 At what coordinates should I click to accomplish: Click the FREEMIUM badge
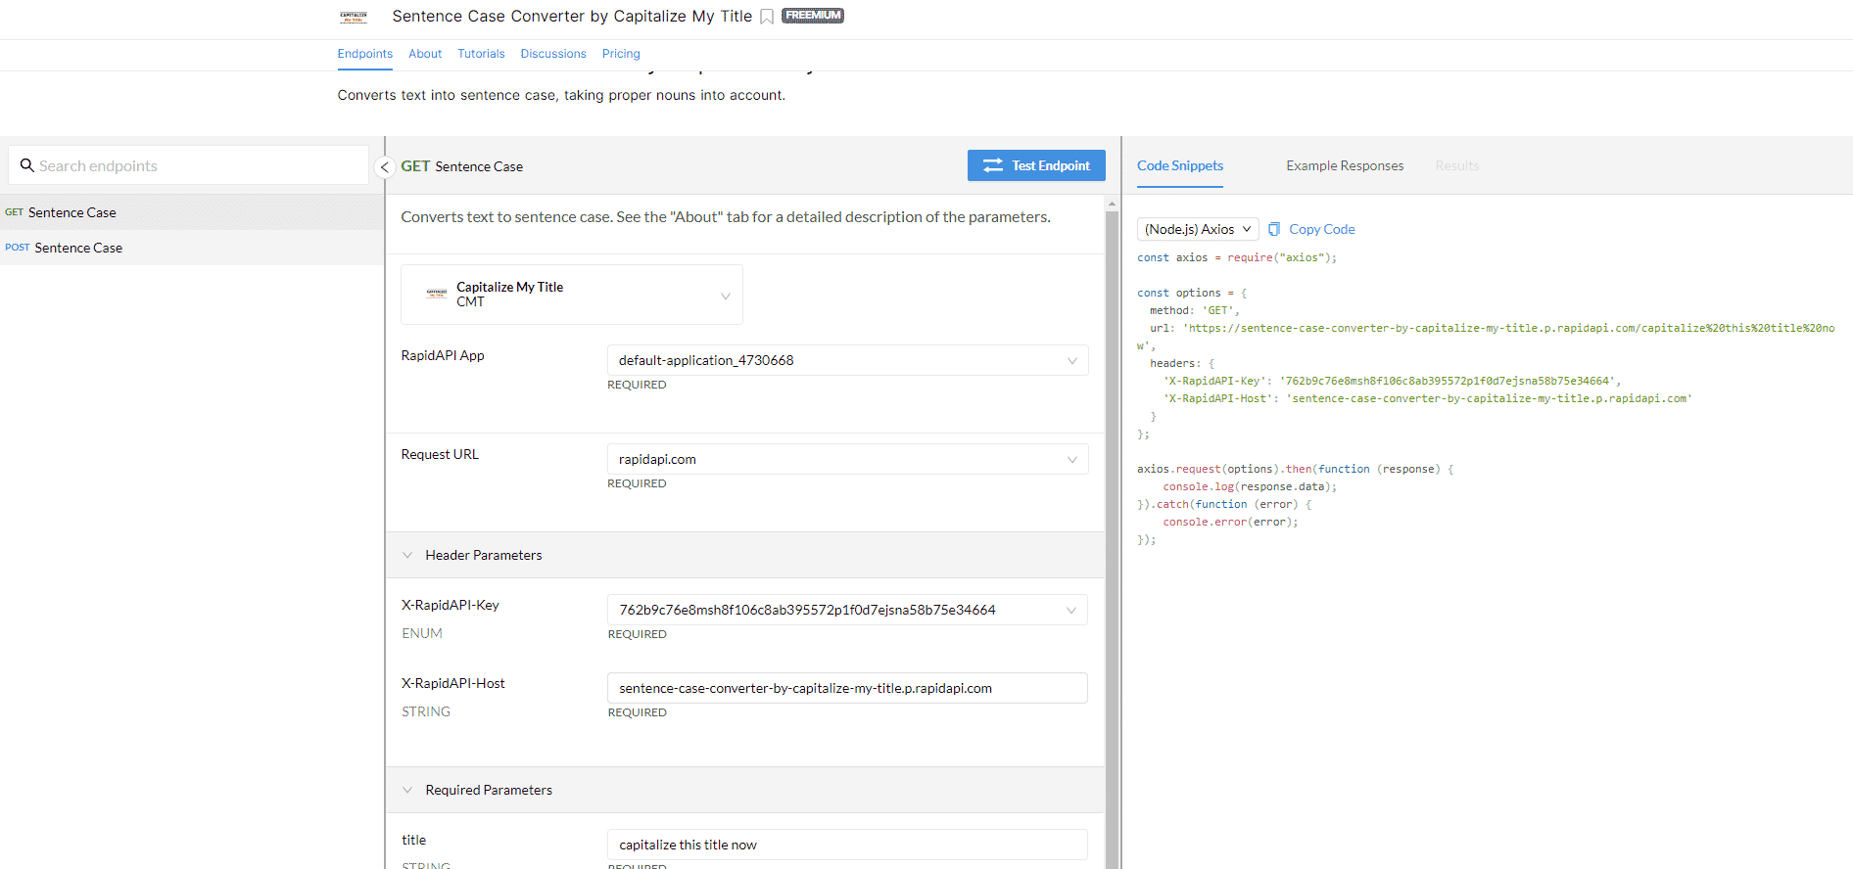(x=813, y=16)
